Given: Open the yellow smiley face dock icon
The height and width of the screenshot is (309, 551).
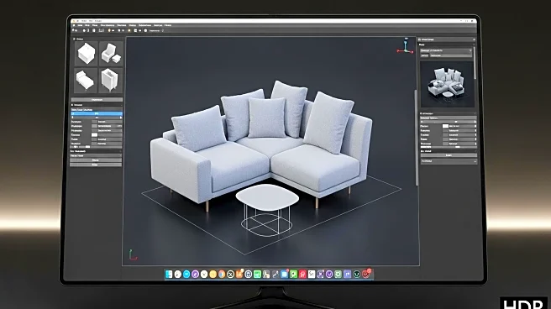Looking at the screenshot, I should [213, 275].
